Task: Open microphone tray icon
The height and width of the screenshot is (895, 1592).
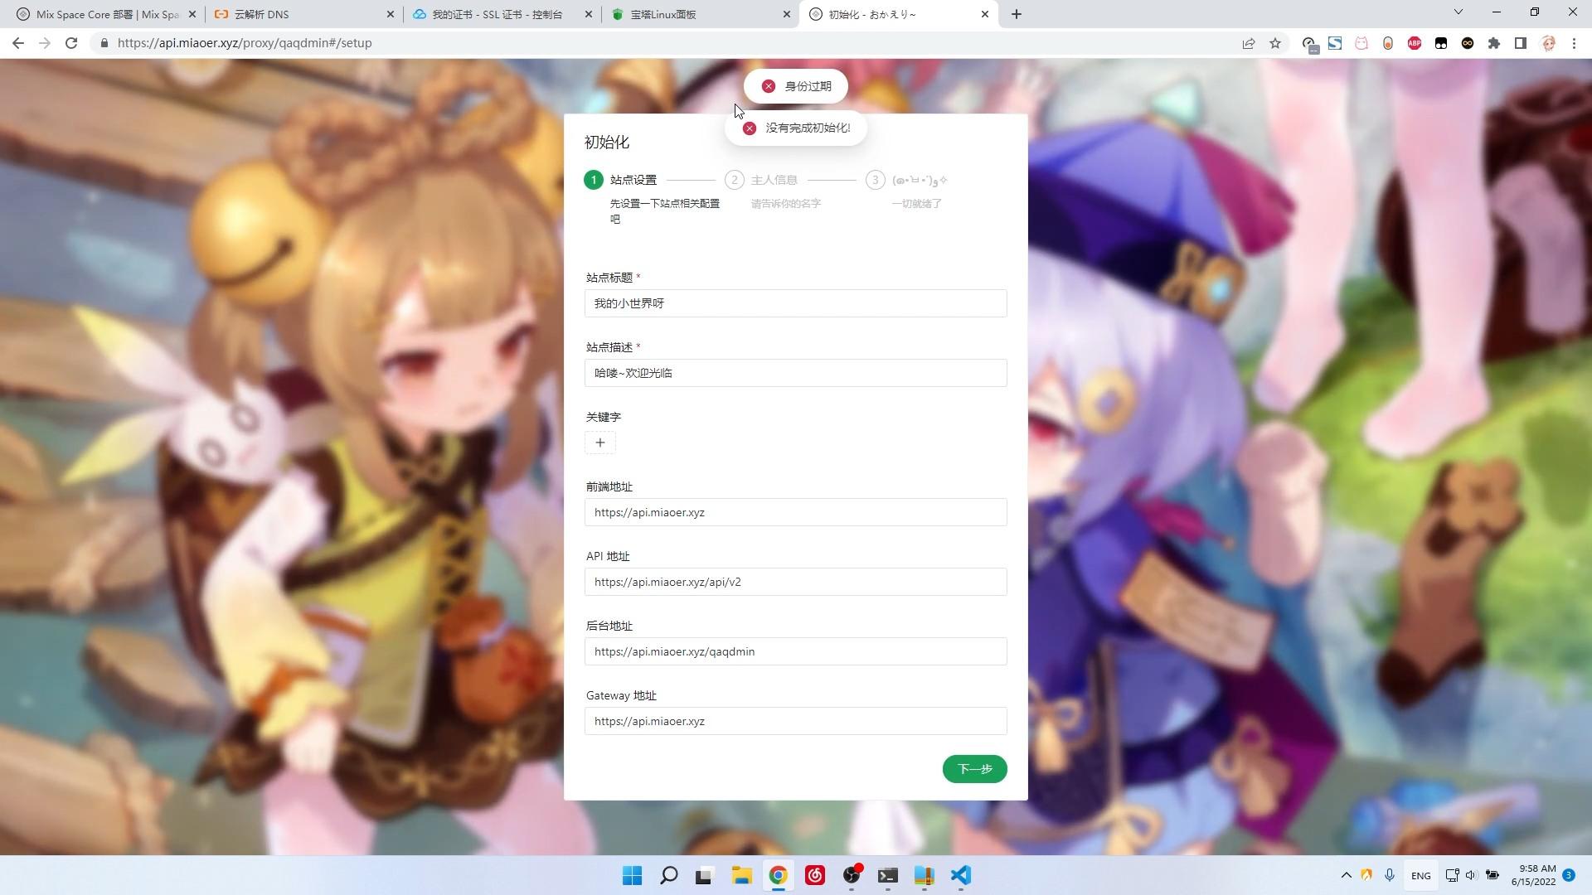Action: point(1389,875)
